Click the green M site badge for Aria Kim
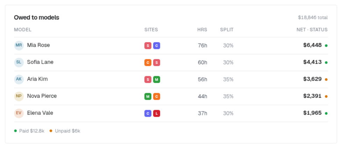 click(157, 79)
